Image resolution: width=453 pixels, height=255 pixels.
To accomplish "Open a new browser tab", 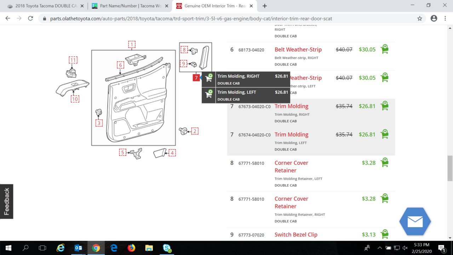I will [264, 6].
